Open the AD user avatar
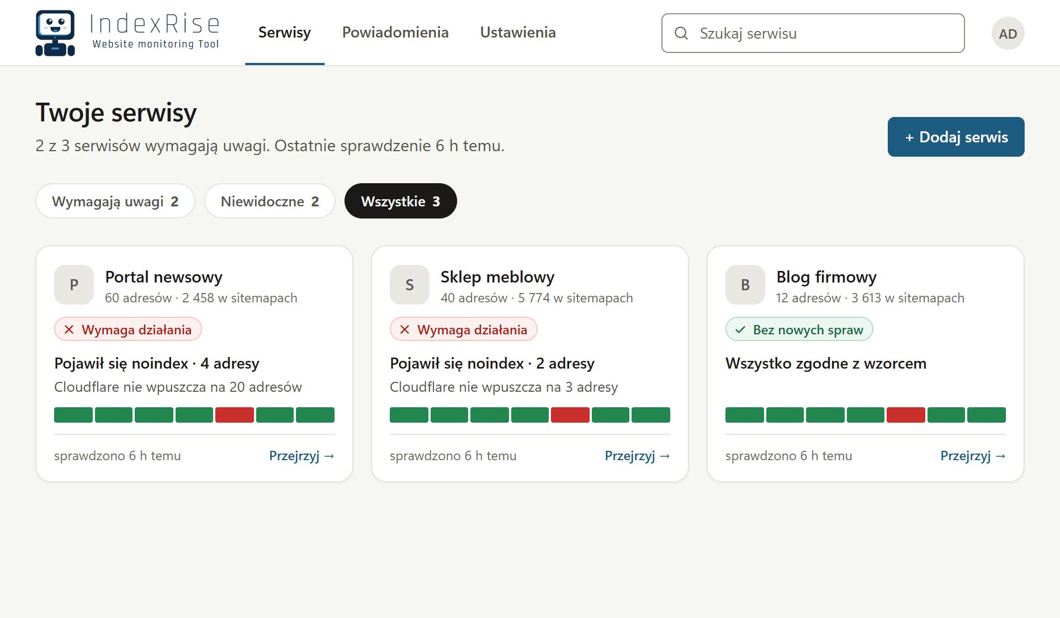The height and width of the screenshot is (618, 1060). [x=1008, y=33]
